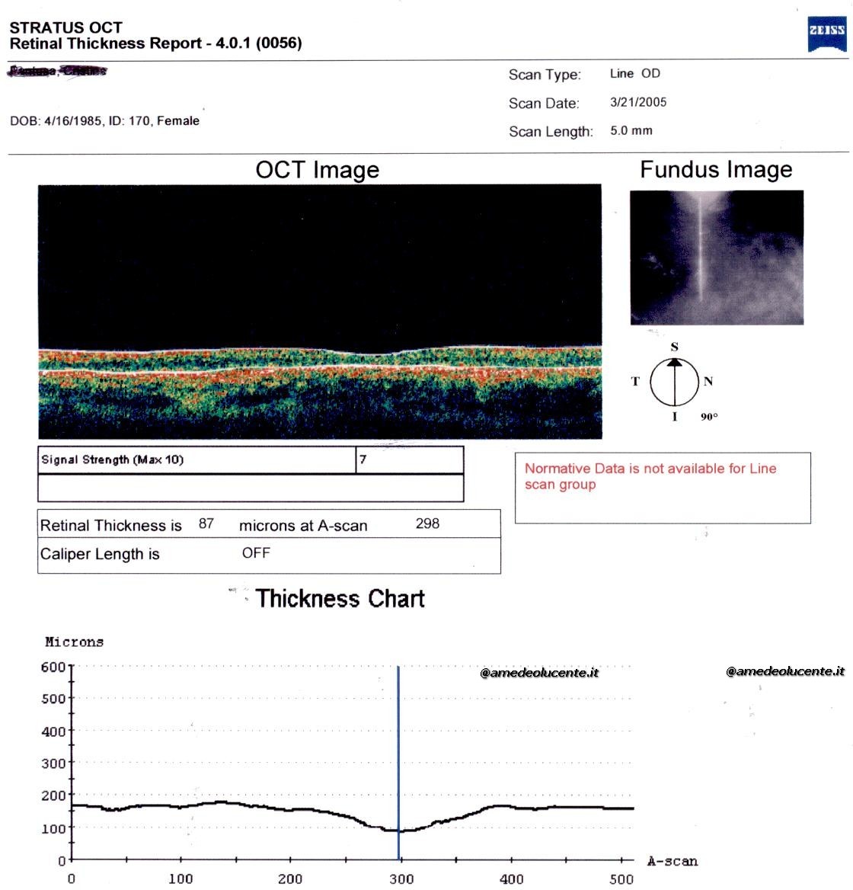Select the retinal thickness value '87'
Viewport: 853px width, 890px height.
206,523
